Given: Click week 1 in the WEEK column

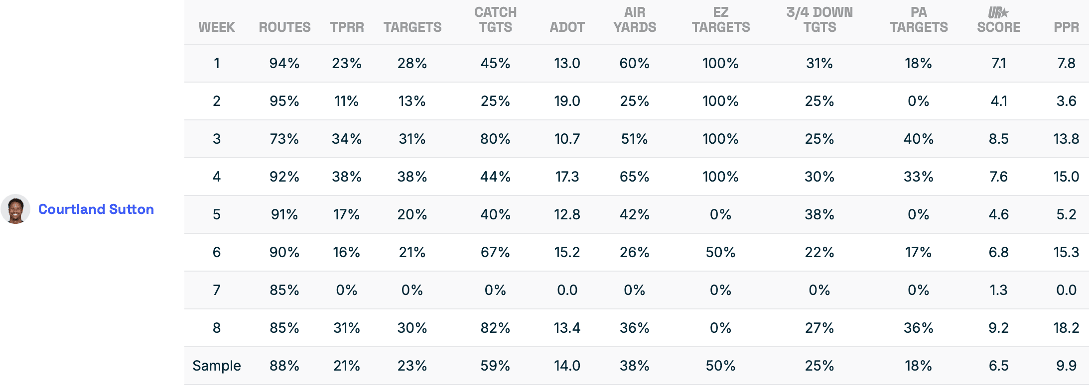Looking at the screenshot, I should click(x=217, y=63).
